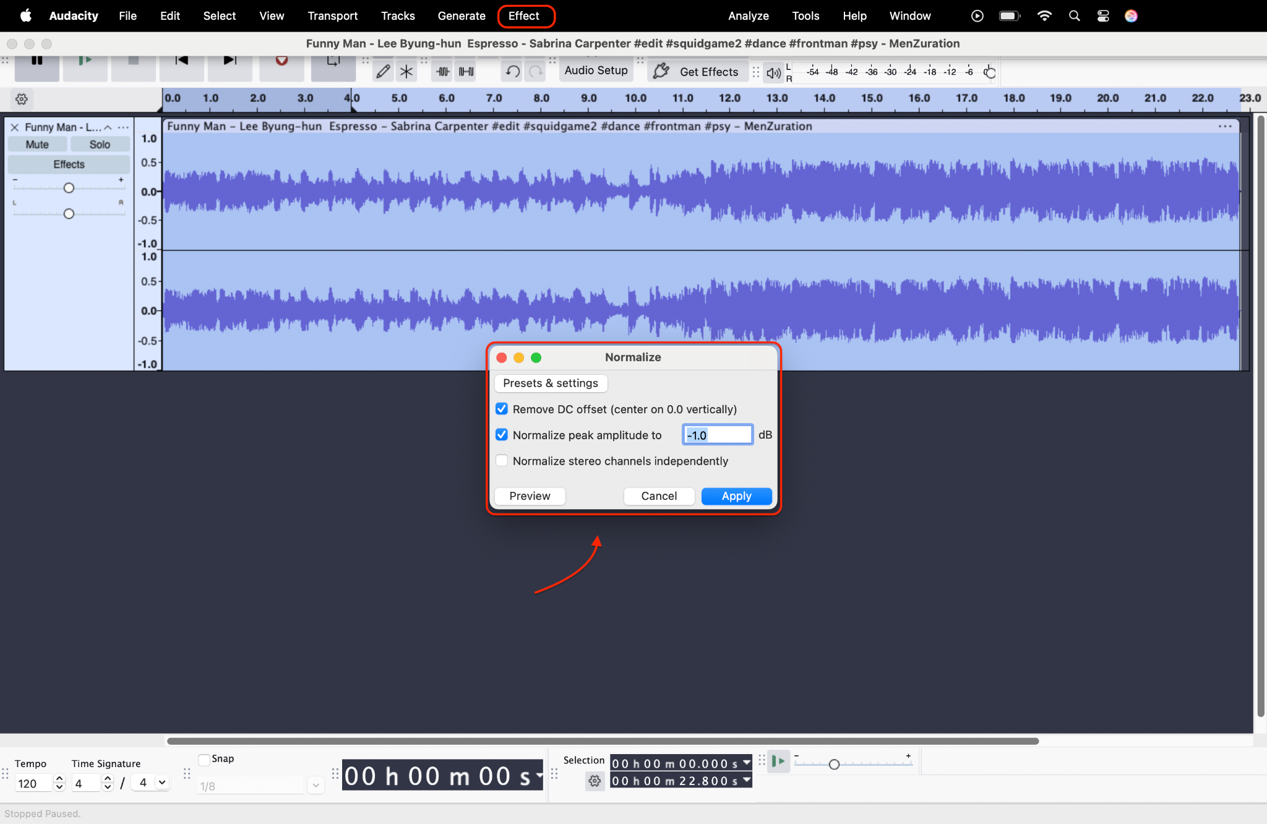Toggle Normalize peak amplitude checkbox

[502, 435]
